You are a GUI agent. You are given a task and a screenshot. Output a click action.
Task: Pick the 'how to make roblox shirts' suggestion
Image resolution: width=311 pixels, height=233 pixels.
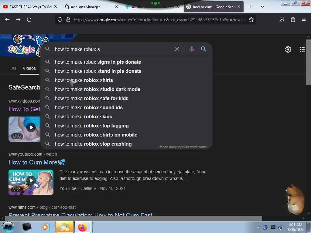click(127, 80)
